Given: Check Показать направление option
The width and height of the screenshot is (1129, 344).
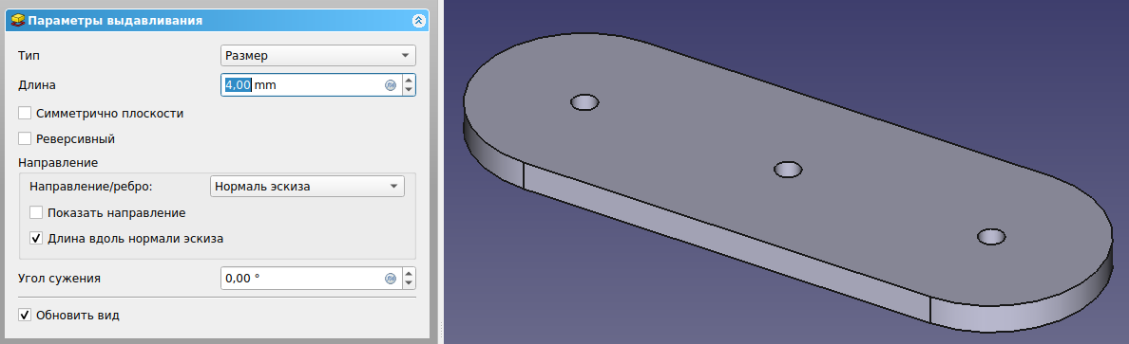Looking at the screenshot, I should [x=36, y=212].
